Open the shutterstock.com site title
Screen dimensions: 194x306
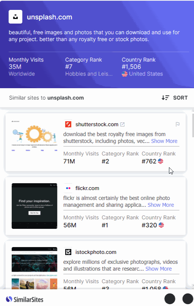point(97,124)
